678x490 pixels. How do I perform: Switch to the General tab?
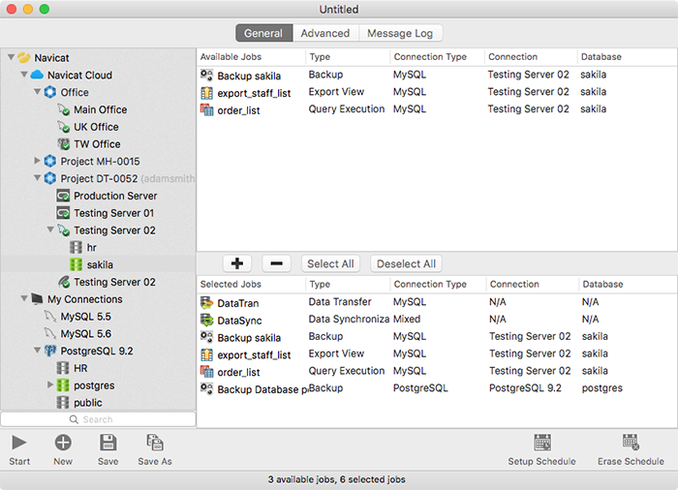pyautogui.click(x=263, y=33)
